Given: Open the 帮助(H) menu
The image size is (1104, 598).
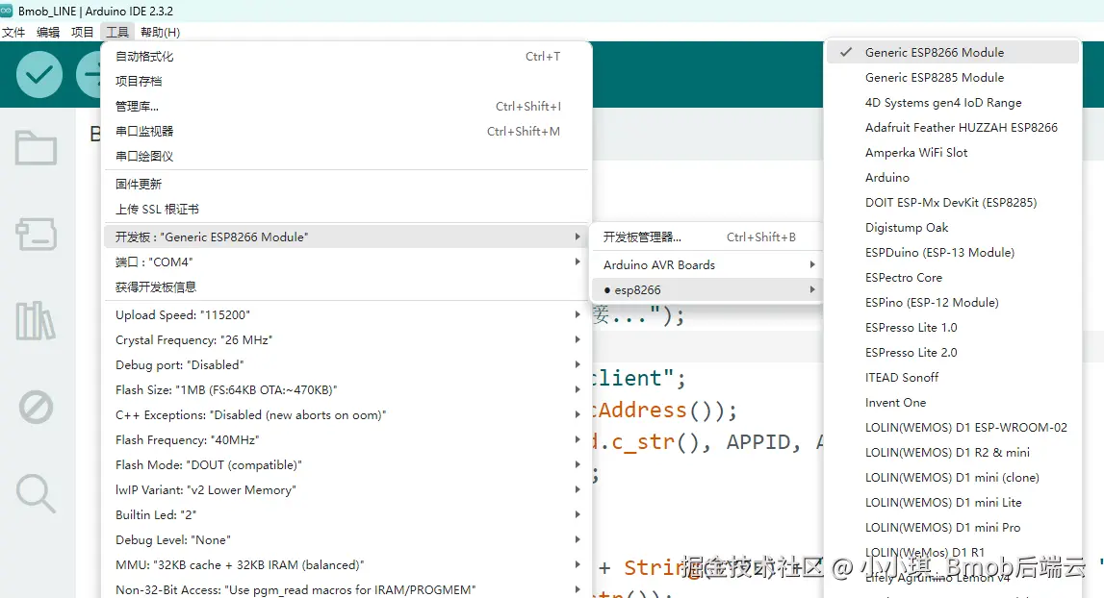Looking at the screenshot, I should tap(160, 33).
